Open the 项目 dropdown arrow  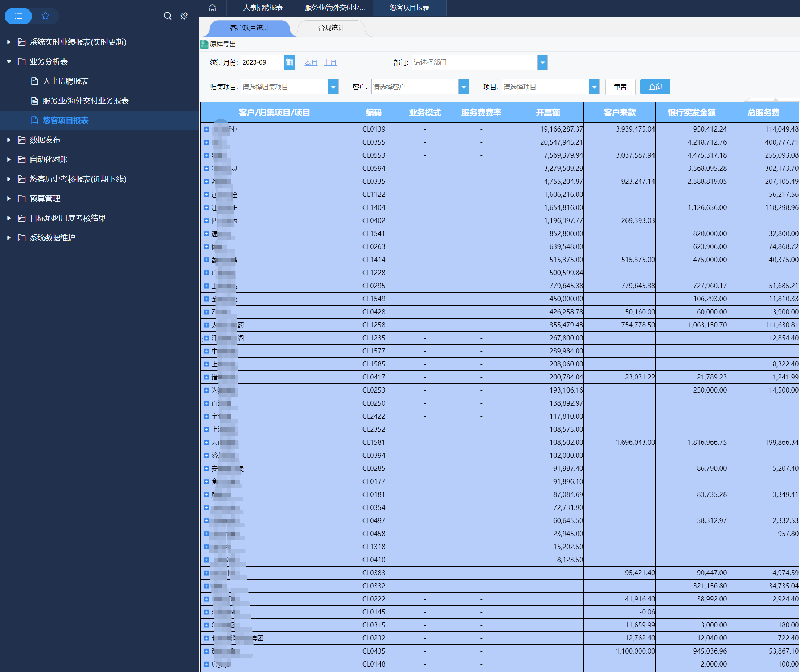pyautogui.click(x=594, y=87)
